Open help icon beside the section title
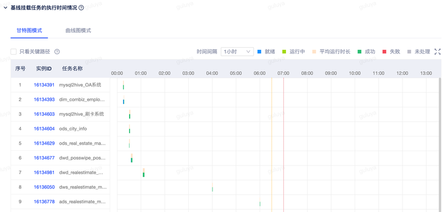The height and width of the screenshot is (212, 448). [x=81, y=8]
